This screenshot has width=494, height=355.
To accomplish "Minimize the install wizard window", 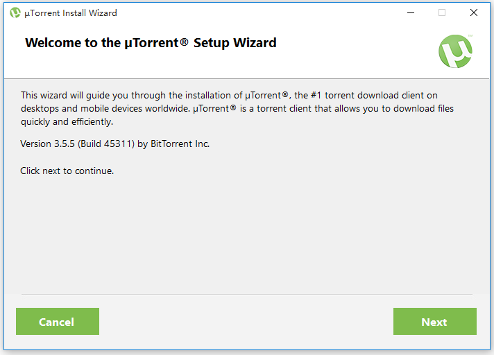I will (410, 12).
